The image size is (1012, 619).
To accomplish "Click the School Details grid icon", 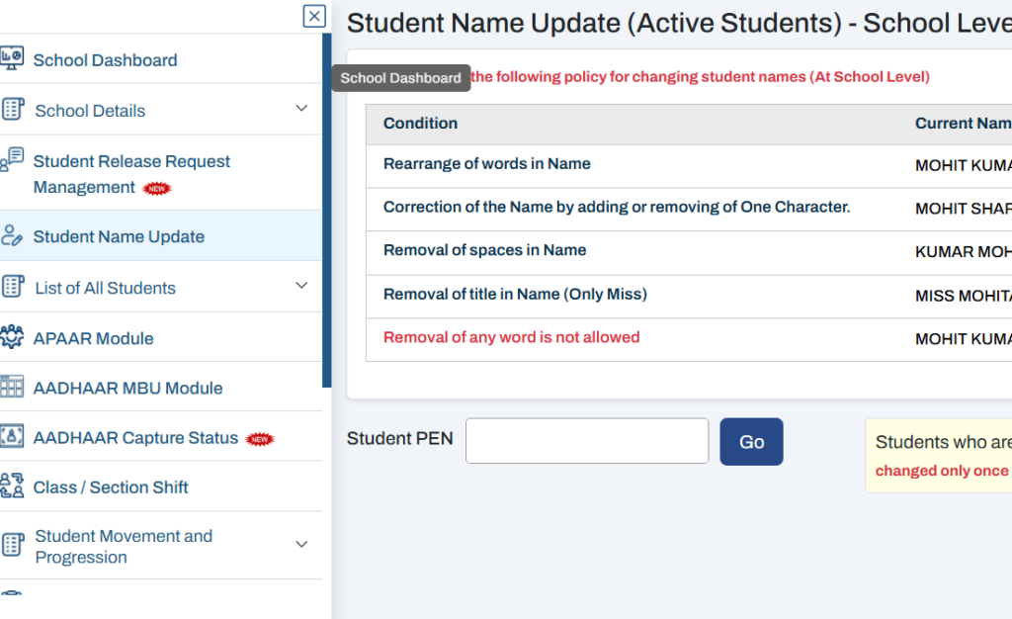I will (x=15, y=109).
